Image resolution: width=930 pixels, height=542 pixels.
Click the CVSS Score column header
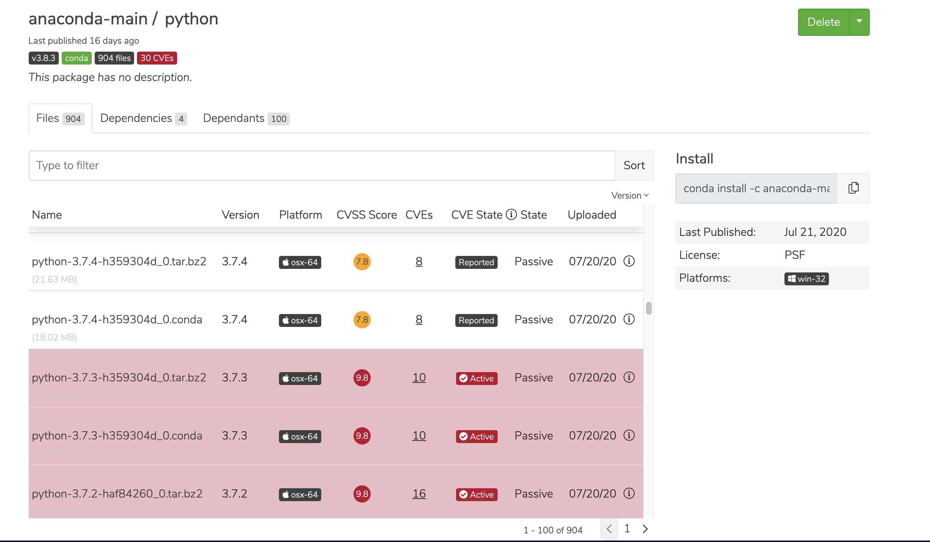(366, 215)
